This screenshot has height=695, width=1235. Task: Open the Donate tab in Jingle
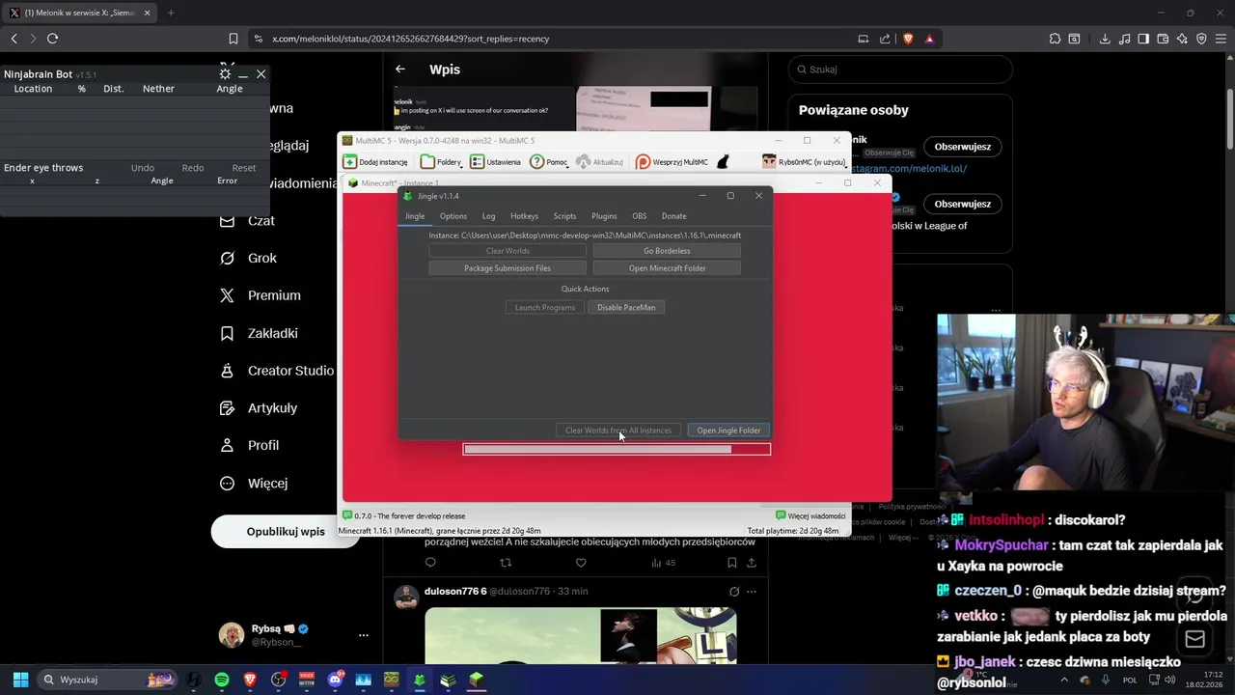[673, 216]
